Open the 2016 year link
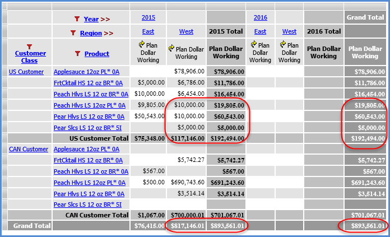This screenshot has height=237, width=390. [260, 18]
